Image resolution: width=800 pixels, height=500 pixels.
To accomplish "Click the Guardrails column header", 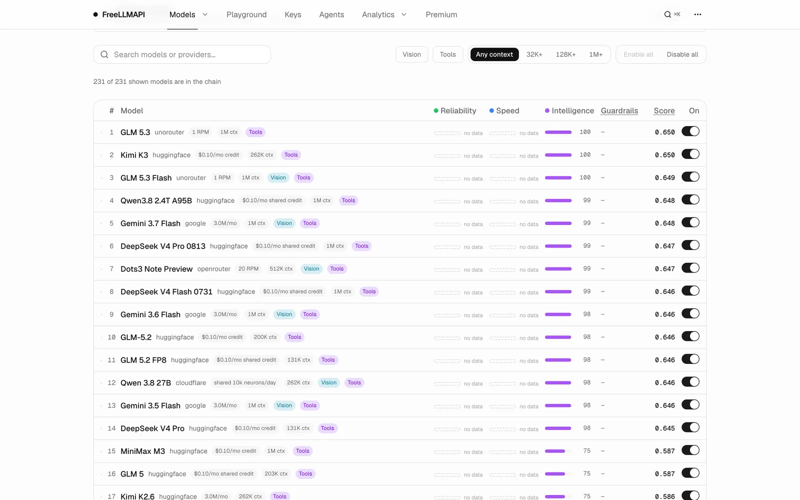I will point(619,110).
